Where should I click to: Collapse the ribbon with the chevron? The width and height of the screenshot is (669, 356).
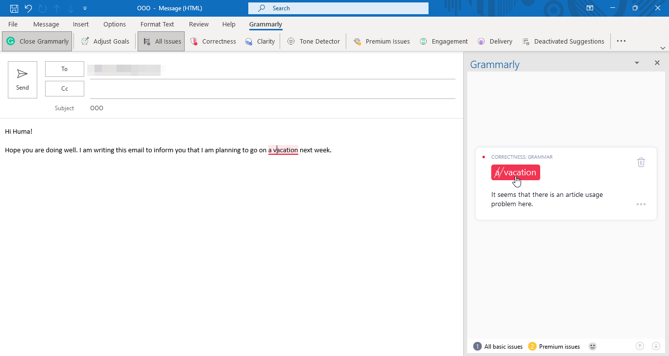(663, 48)
